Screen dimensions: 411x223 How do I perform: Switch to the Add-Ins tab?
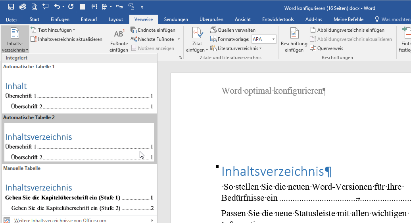(x=314, y=19)
